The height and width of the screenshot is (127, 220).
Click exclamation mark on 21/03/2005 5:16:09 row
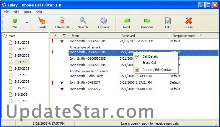pyautogui.click(x=53, y=41)
